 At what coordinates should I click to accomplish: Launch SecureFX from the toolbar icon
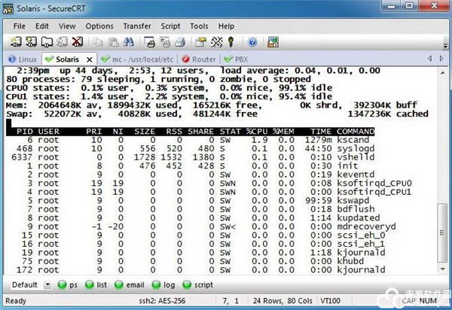click(x=273, y=43)
